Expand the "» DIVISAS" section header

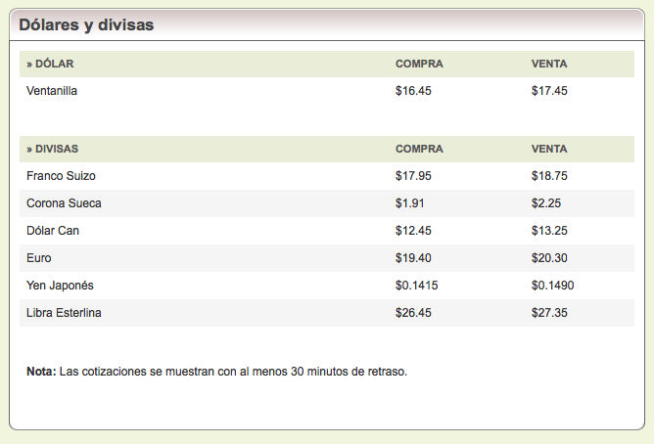pos(53,149)
